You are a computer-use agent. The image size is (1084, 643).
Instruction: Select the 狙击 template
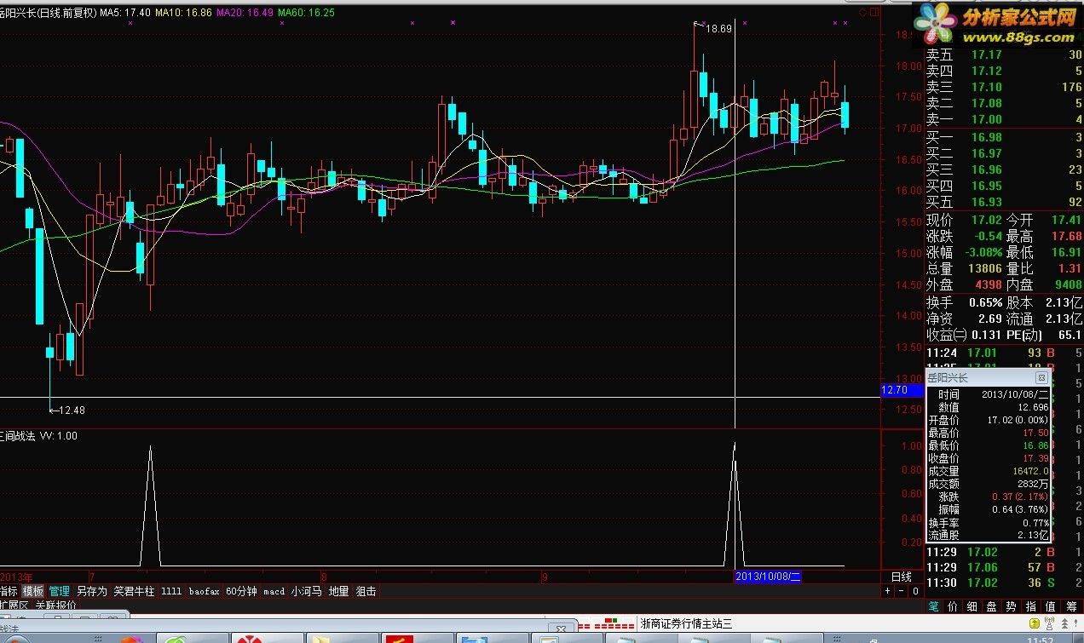[366, 590]
